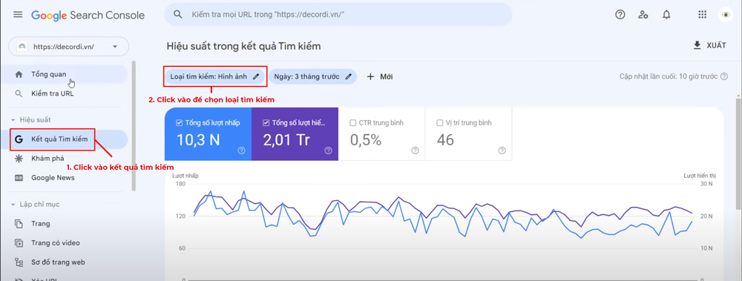
Task: Click the 46 average position value
Action: pos(445,140)
